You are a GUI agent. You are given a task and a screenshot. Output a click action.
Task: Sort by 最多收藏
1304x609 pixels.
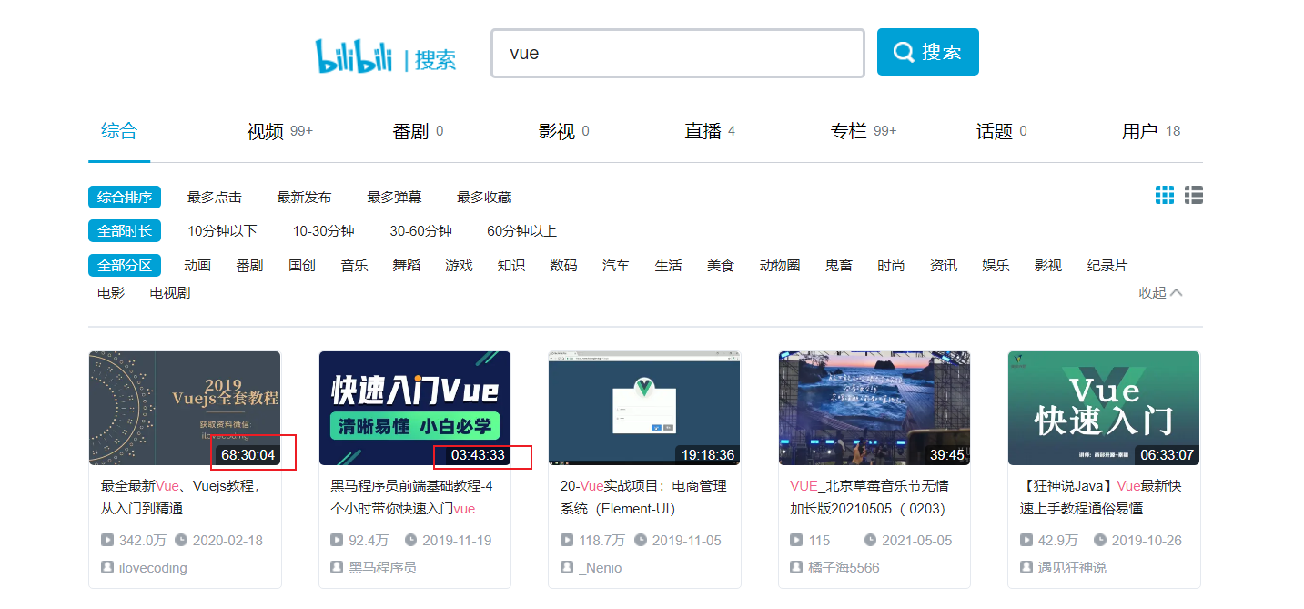[x=484, y=197]
